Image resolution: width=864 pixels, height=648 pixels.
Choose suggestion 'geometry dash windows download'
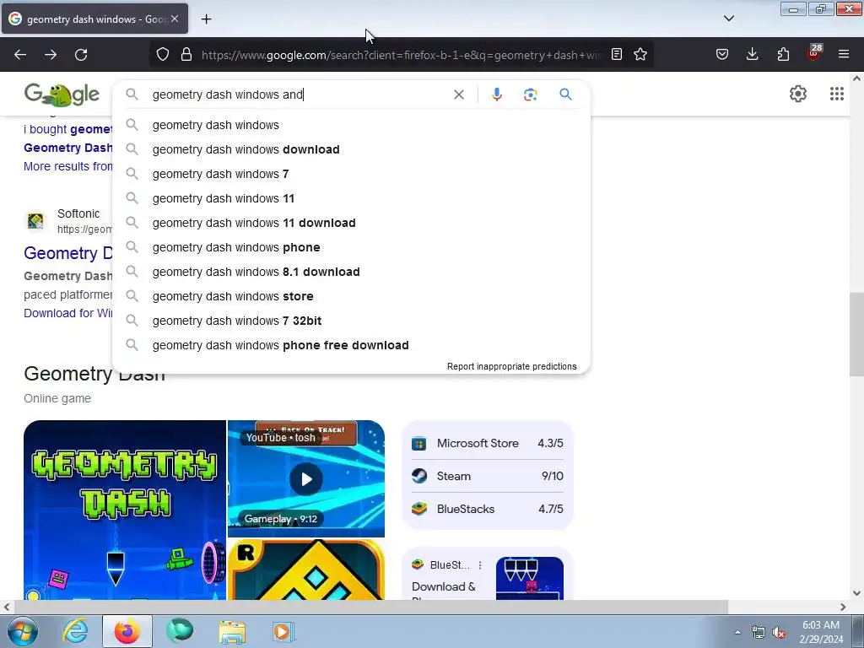[x=351, y=149]
